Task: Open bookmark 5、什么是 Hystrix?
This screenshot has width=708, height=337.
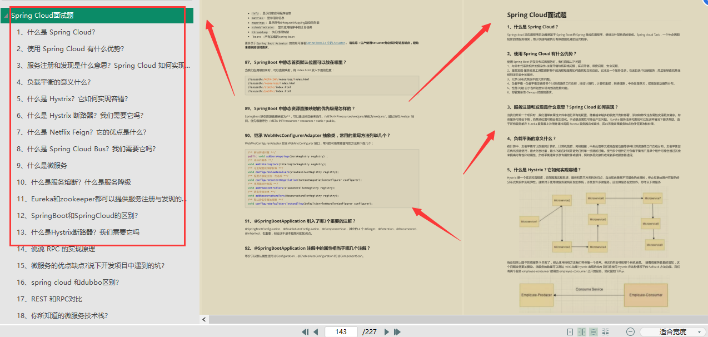Action: (73, 99)
